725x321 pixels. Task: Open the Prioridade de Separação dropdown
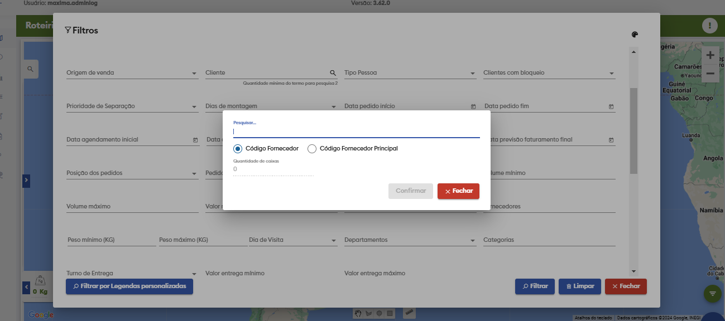click(194, 107)
